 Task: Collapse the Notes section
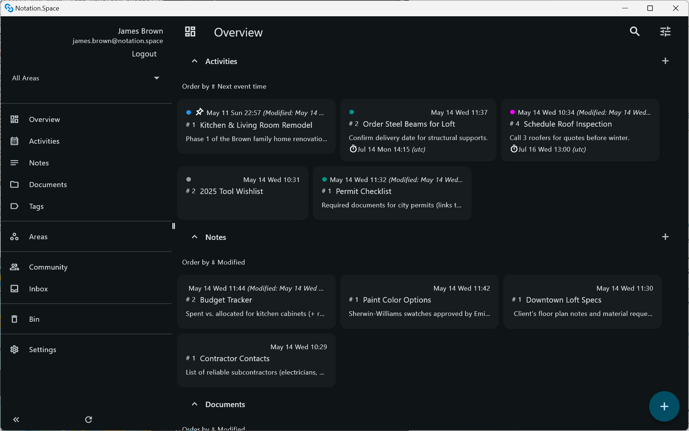pos(195,237)
